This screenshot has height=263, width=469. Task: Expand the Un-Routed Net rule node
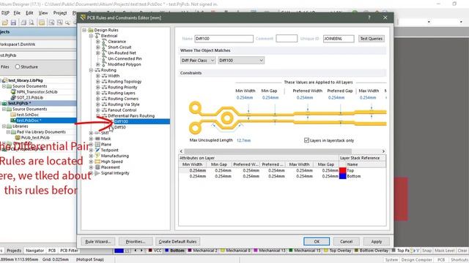(x=97, y=53)
